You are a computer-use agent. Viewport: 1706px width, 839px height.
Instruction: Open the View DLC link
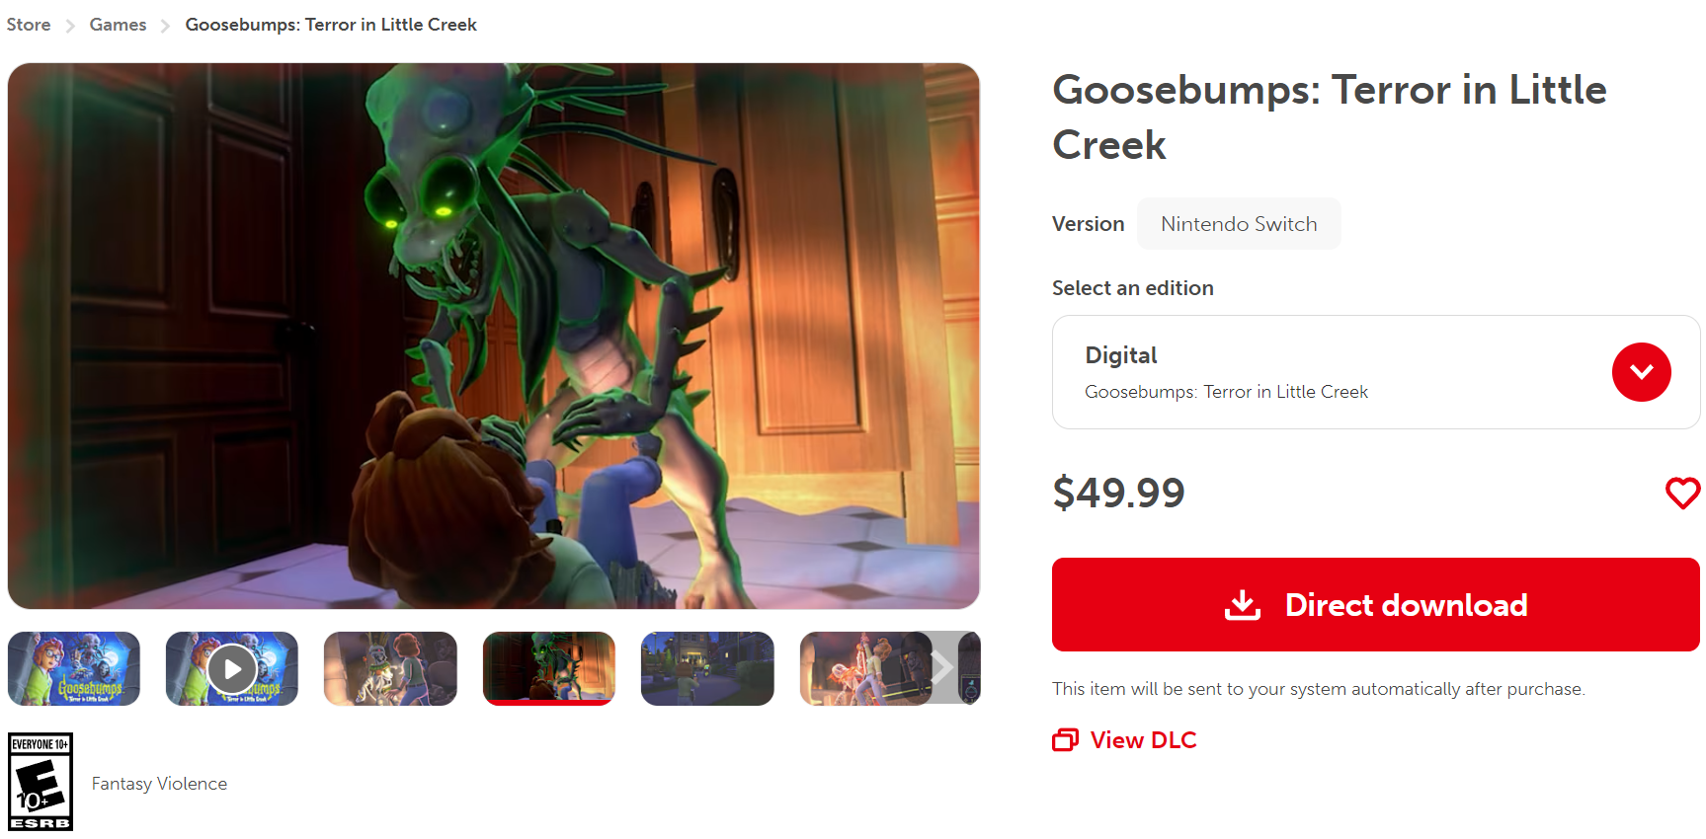tap(1143, 739)
